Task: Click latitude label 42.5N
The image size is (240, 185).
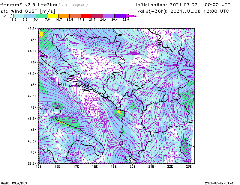Action: click(32, 96)
